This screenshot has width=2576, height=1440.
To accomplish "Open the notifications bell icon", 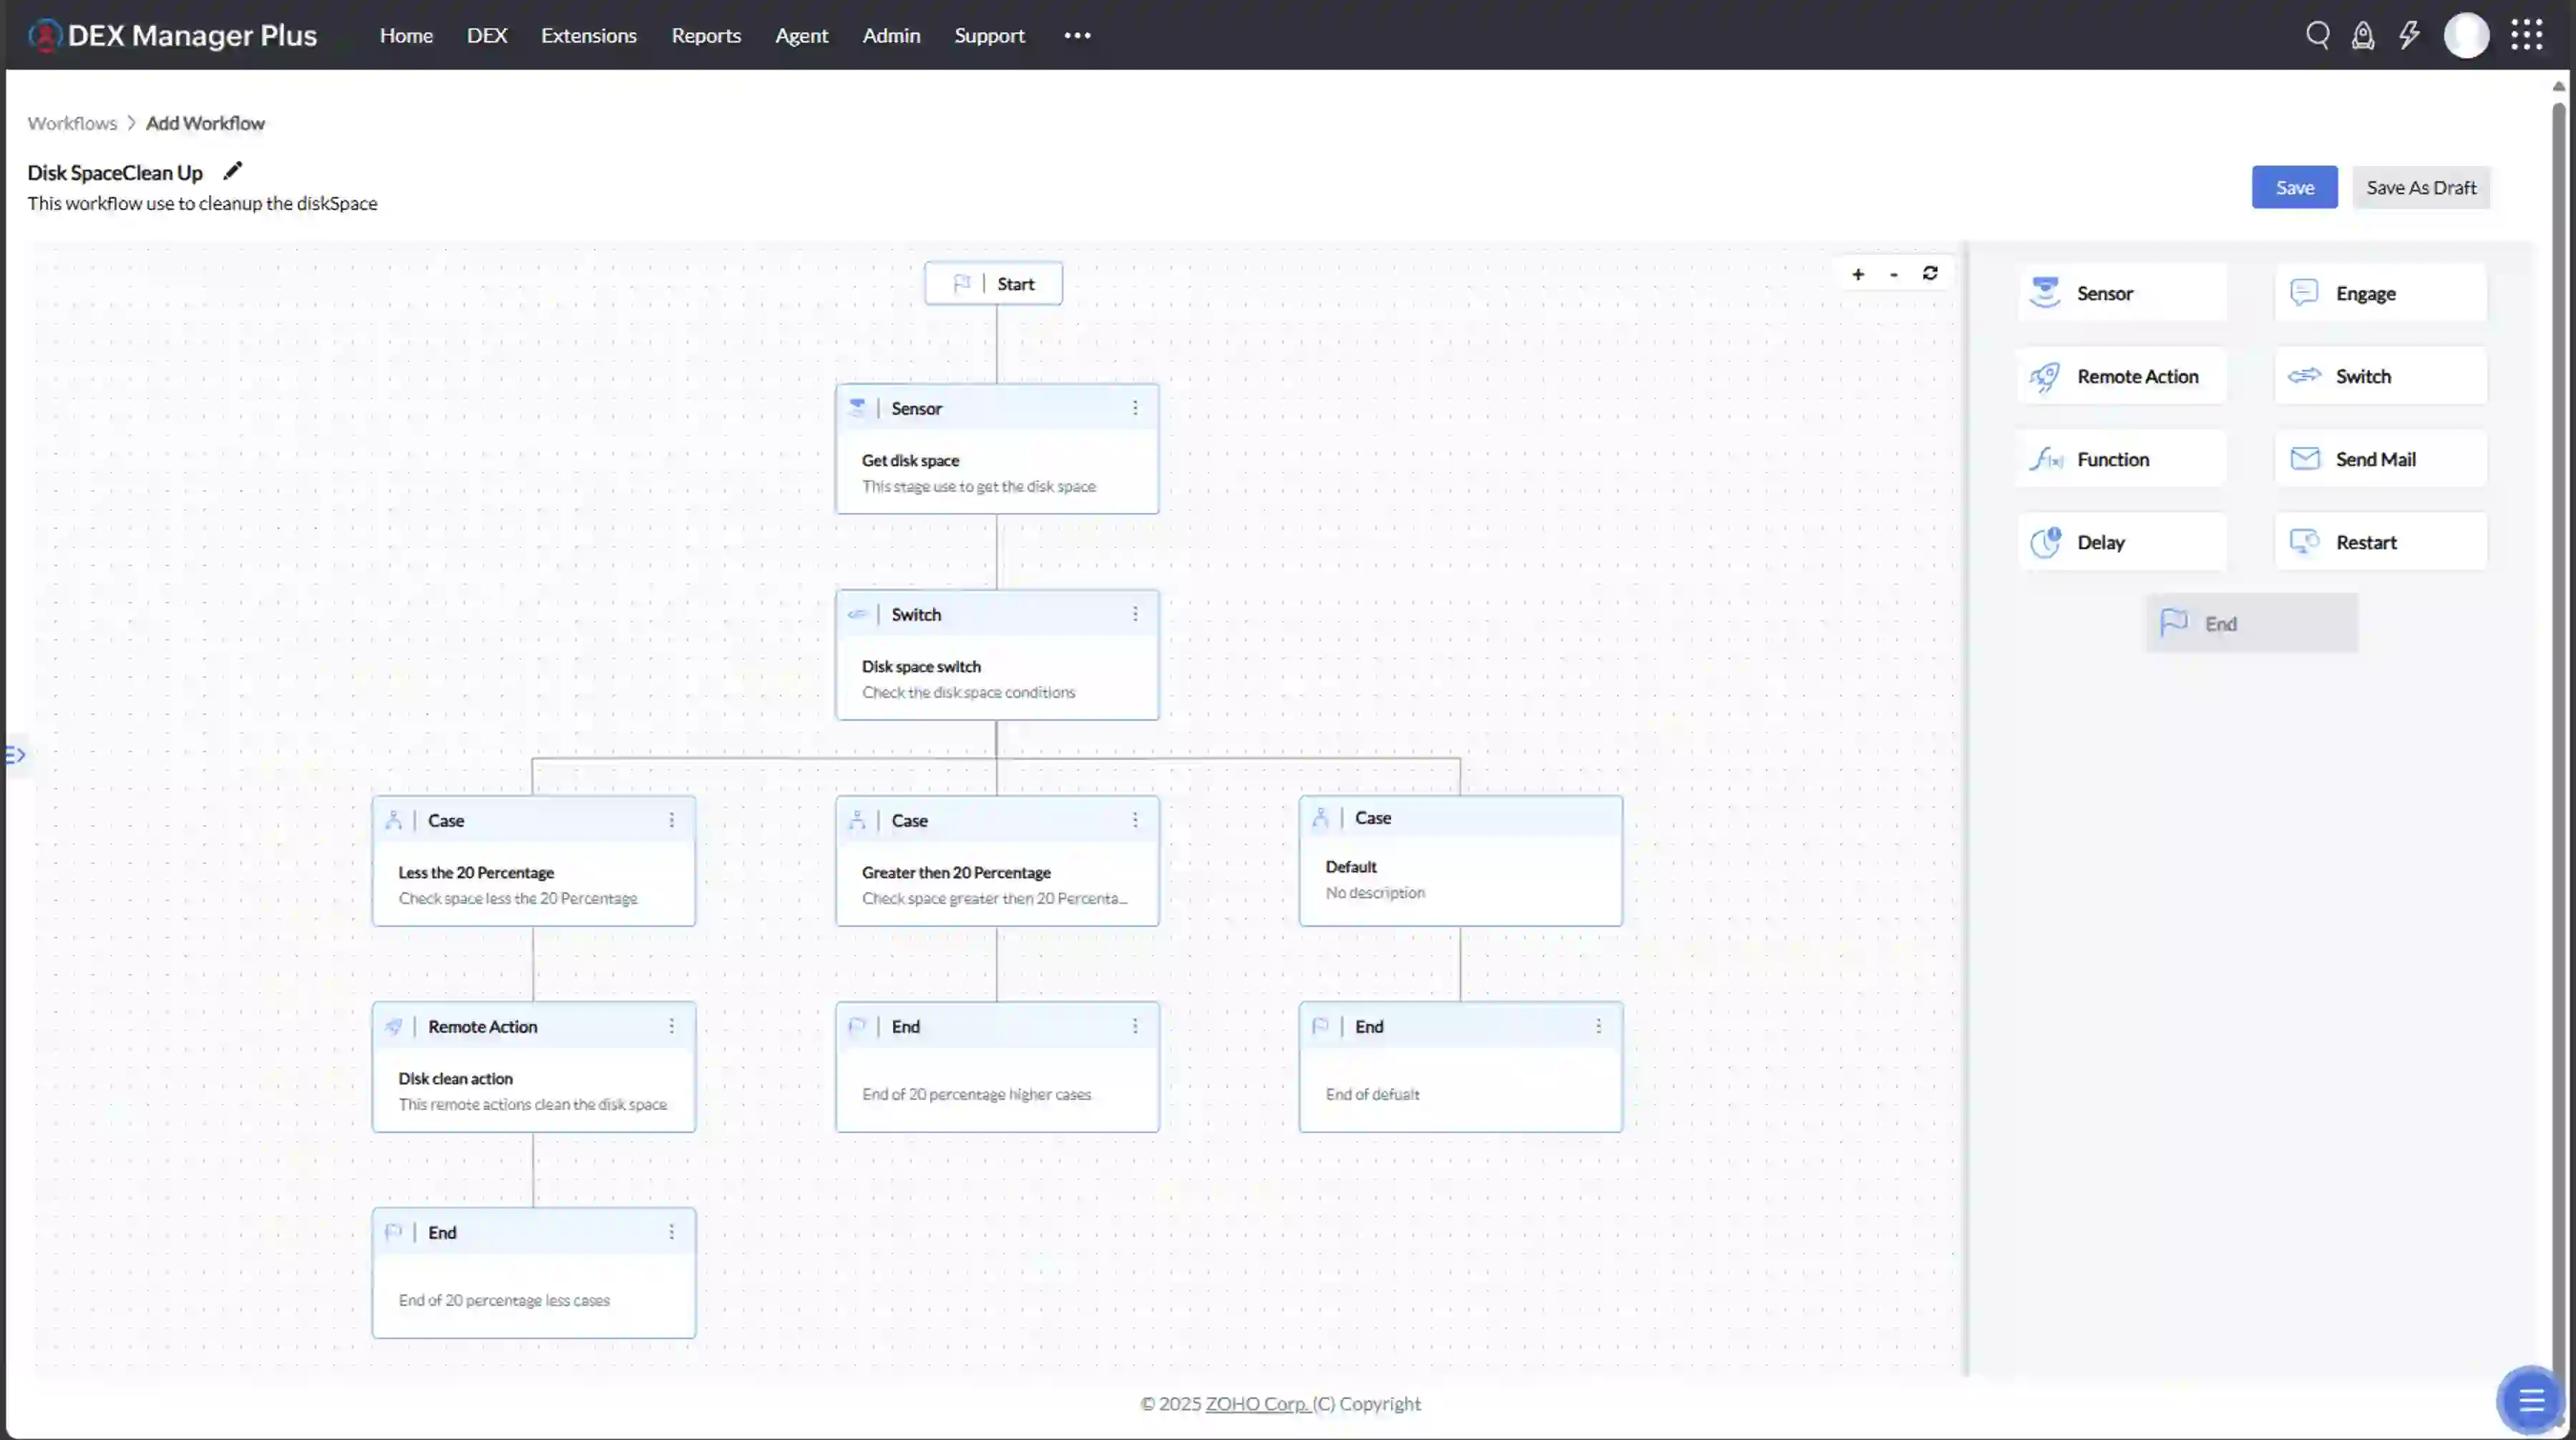I will [2362, 35].
